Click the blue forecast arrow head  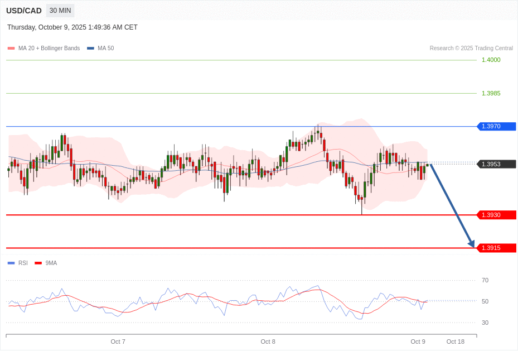[471, 243]
